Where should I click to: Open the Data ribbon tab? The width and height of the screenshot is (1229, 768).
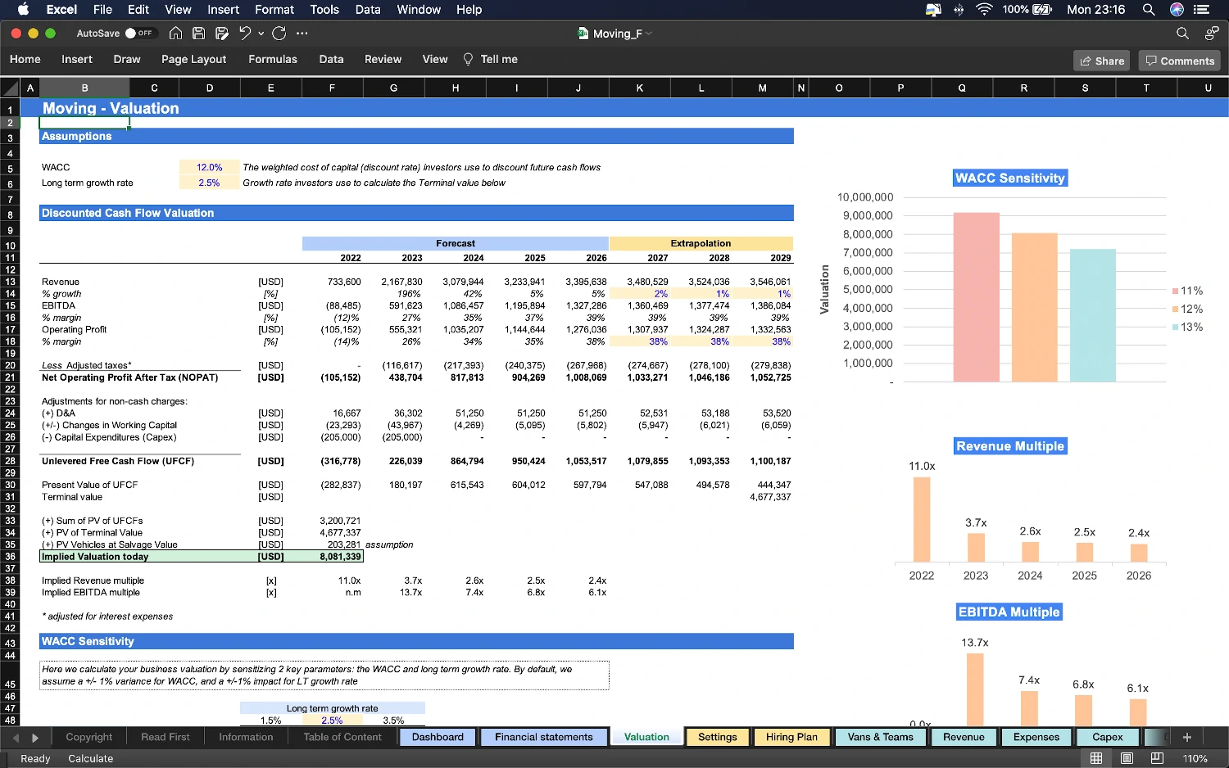(x=331, y=59)
